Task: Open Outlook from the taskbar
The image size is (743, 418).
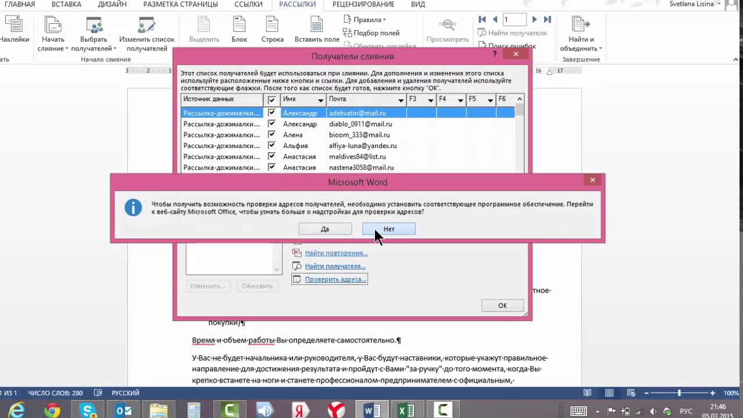Action: tap(124, 410)
